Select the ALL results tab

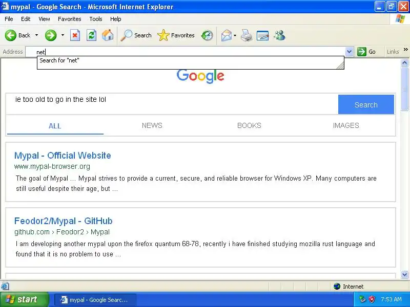55,126
